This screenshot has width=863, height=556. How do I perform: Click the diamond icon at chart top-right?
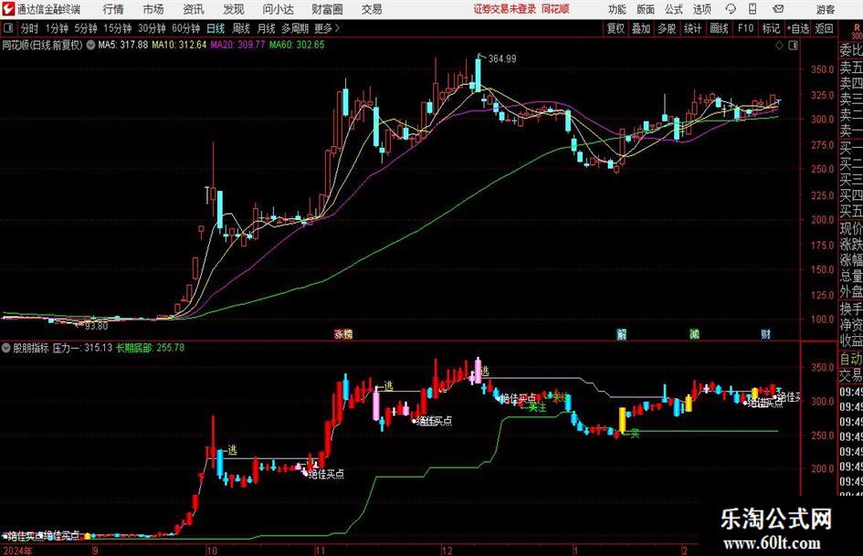point(779,45)
